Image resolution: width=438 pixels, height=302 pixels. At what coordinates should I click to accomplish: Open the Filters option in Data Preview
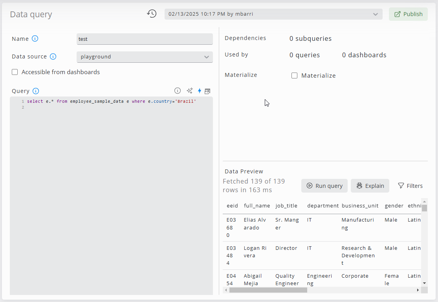point(410,186)
